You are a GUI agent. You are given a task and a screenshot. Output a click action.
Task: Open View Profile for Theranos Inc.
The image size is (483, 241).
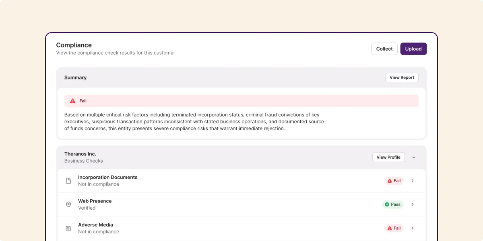tap(388, 157)
